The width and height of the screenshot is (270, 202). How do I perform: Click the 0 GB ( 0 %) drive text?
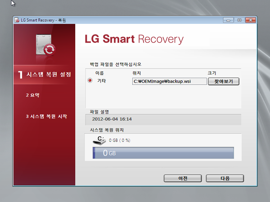(x=120, y=141)
